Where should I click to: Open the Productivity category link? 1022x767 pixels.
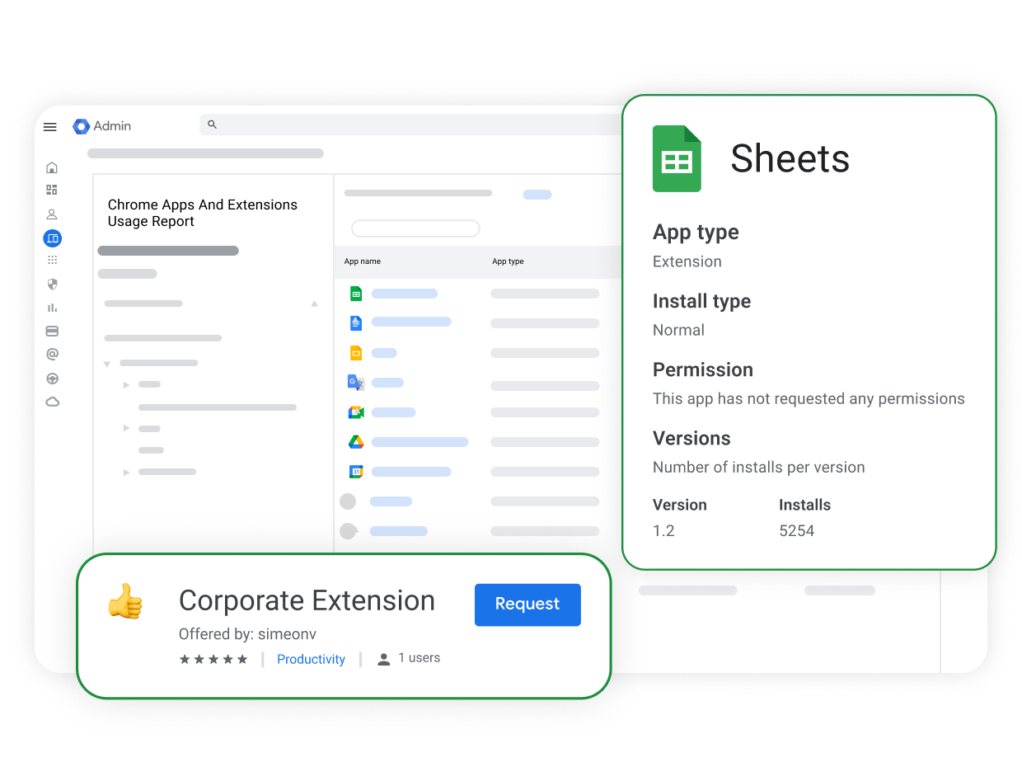pos(311,659)
